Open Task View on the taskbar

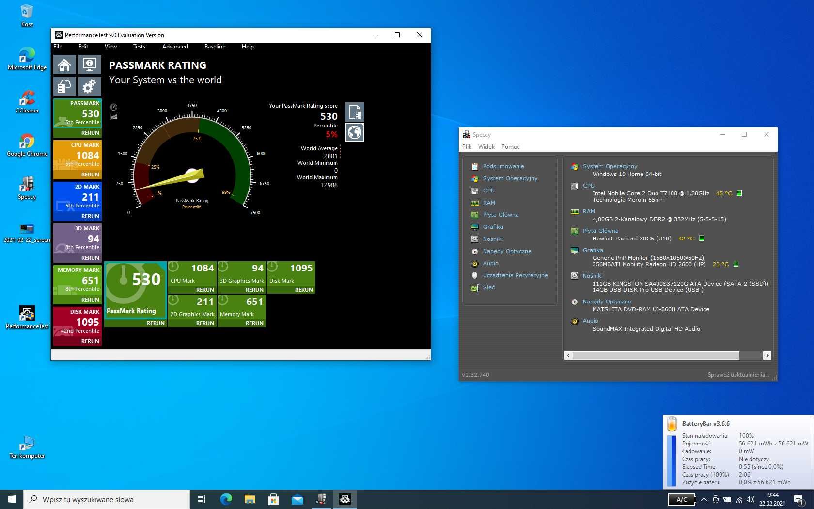202,499
